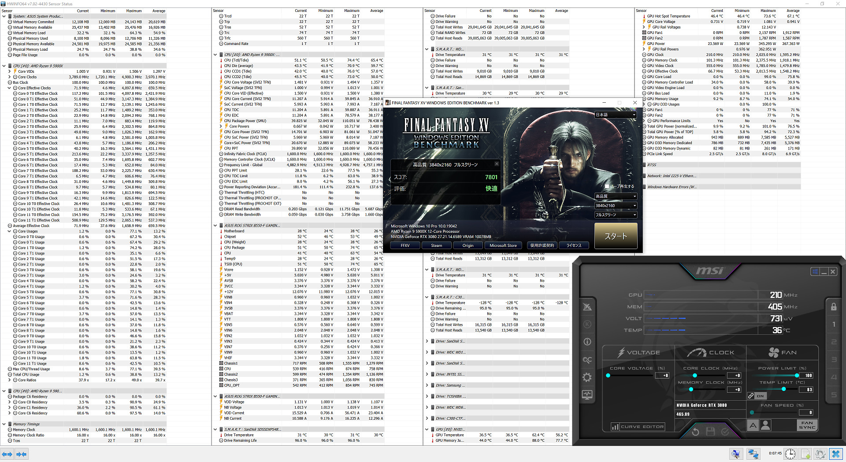Viewport: 846px width, 462px height.
Task: Toggle the Afterburner profile lock
Action: [x=834, y=307]
